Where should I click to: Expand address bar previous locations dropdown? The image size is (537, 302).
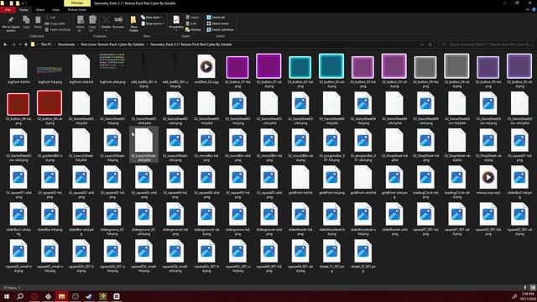pos(421,44)
